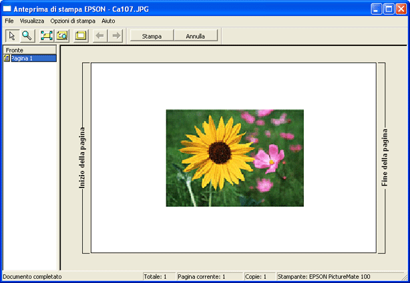The image size is (410, 283).
Task: Activate the magnifying glass zoom tool
Action: (27, 35)
